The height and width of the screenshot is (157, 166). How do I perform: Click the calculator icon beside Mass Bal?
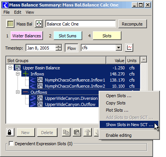[x=39, y=24]
